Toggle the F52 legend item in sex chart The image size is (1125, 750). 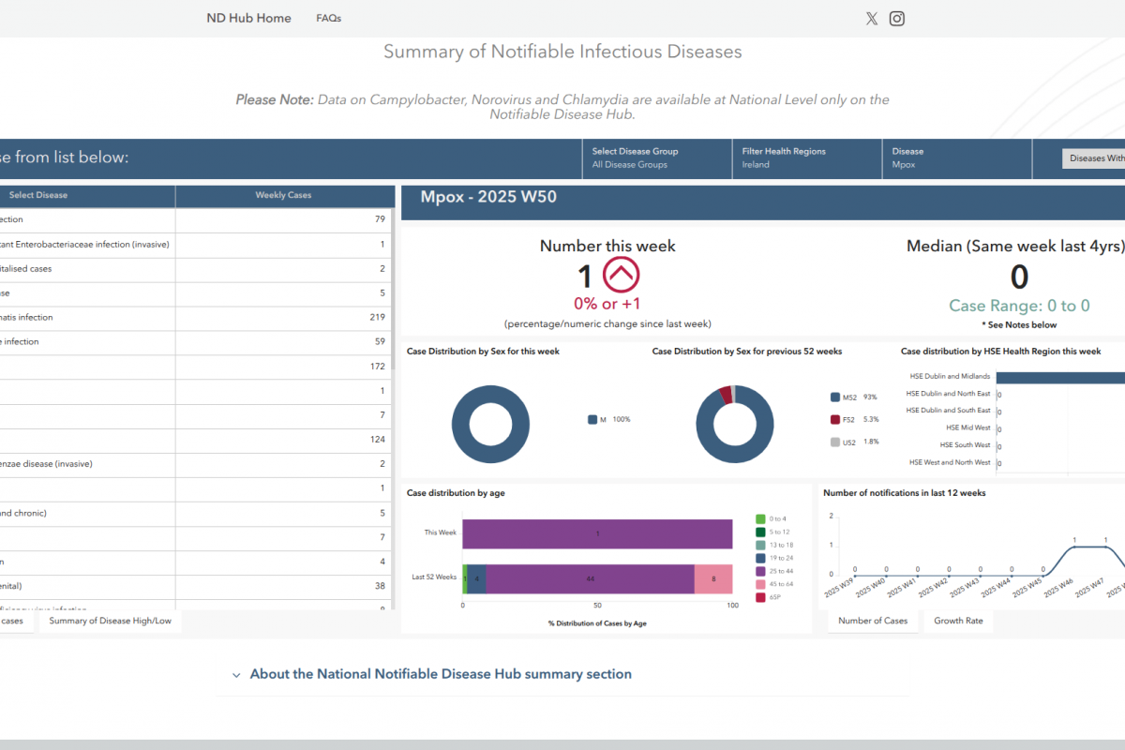pyautogui.click(x=836, y=420)
